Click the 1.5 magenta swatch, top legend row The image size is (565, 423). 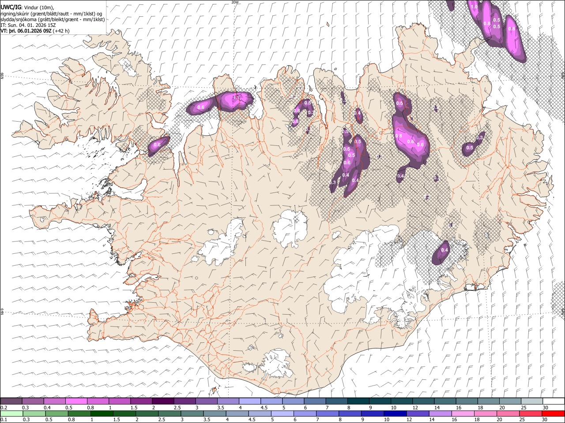point(141,401)
